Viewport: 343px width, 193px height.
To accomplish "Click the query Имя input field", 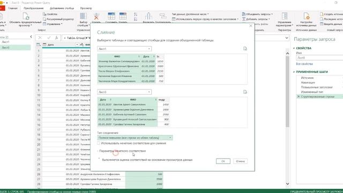I will pyautogui.click(x=319, y=58).
